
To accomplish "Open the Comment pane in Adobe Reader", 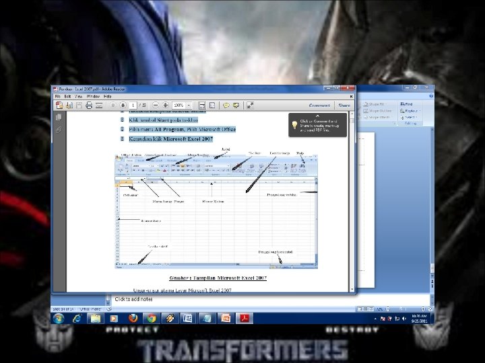I will coord(319,106).
